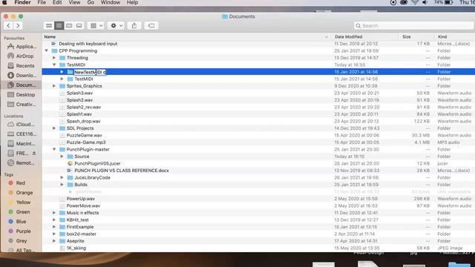Open the Go menu
The image size is (475, 267).
[91, 2]
